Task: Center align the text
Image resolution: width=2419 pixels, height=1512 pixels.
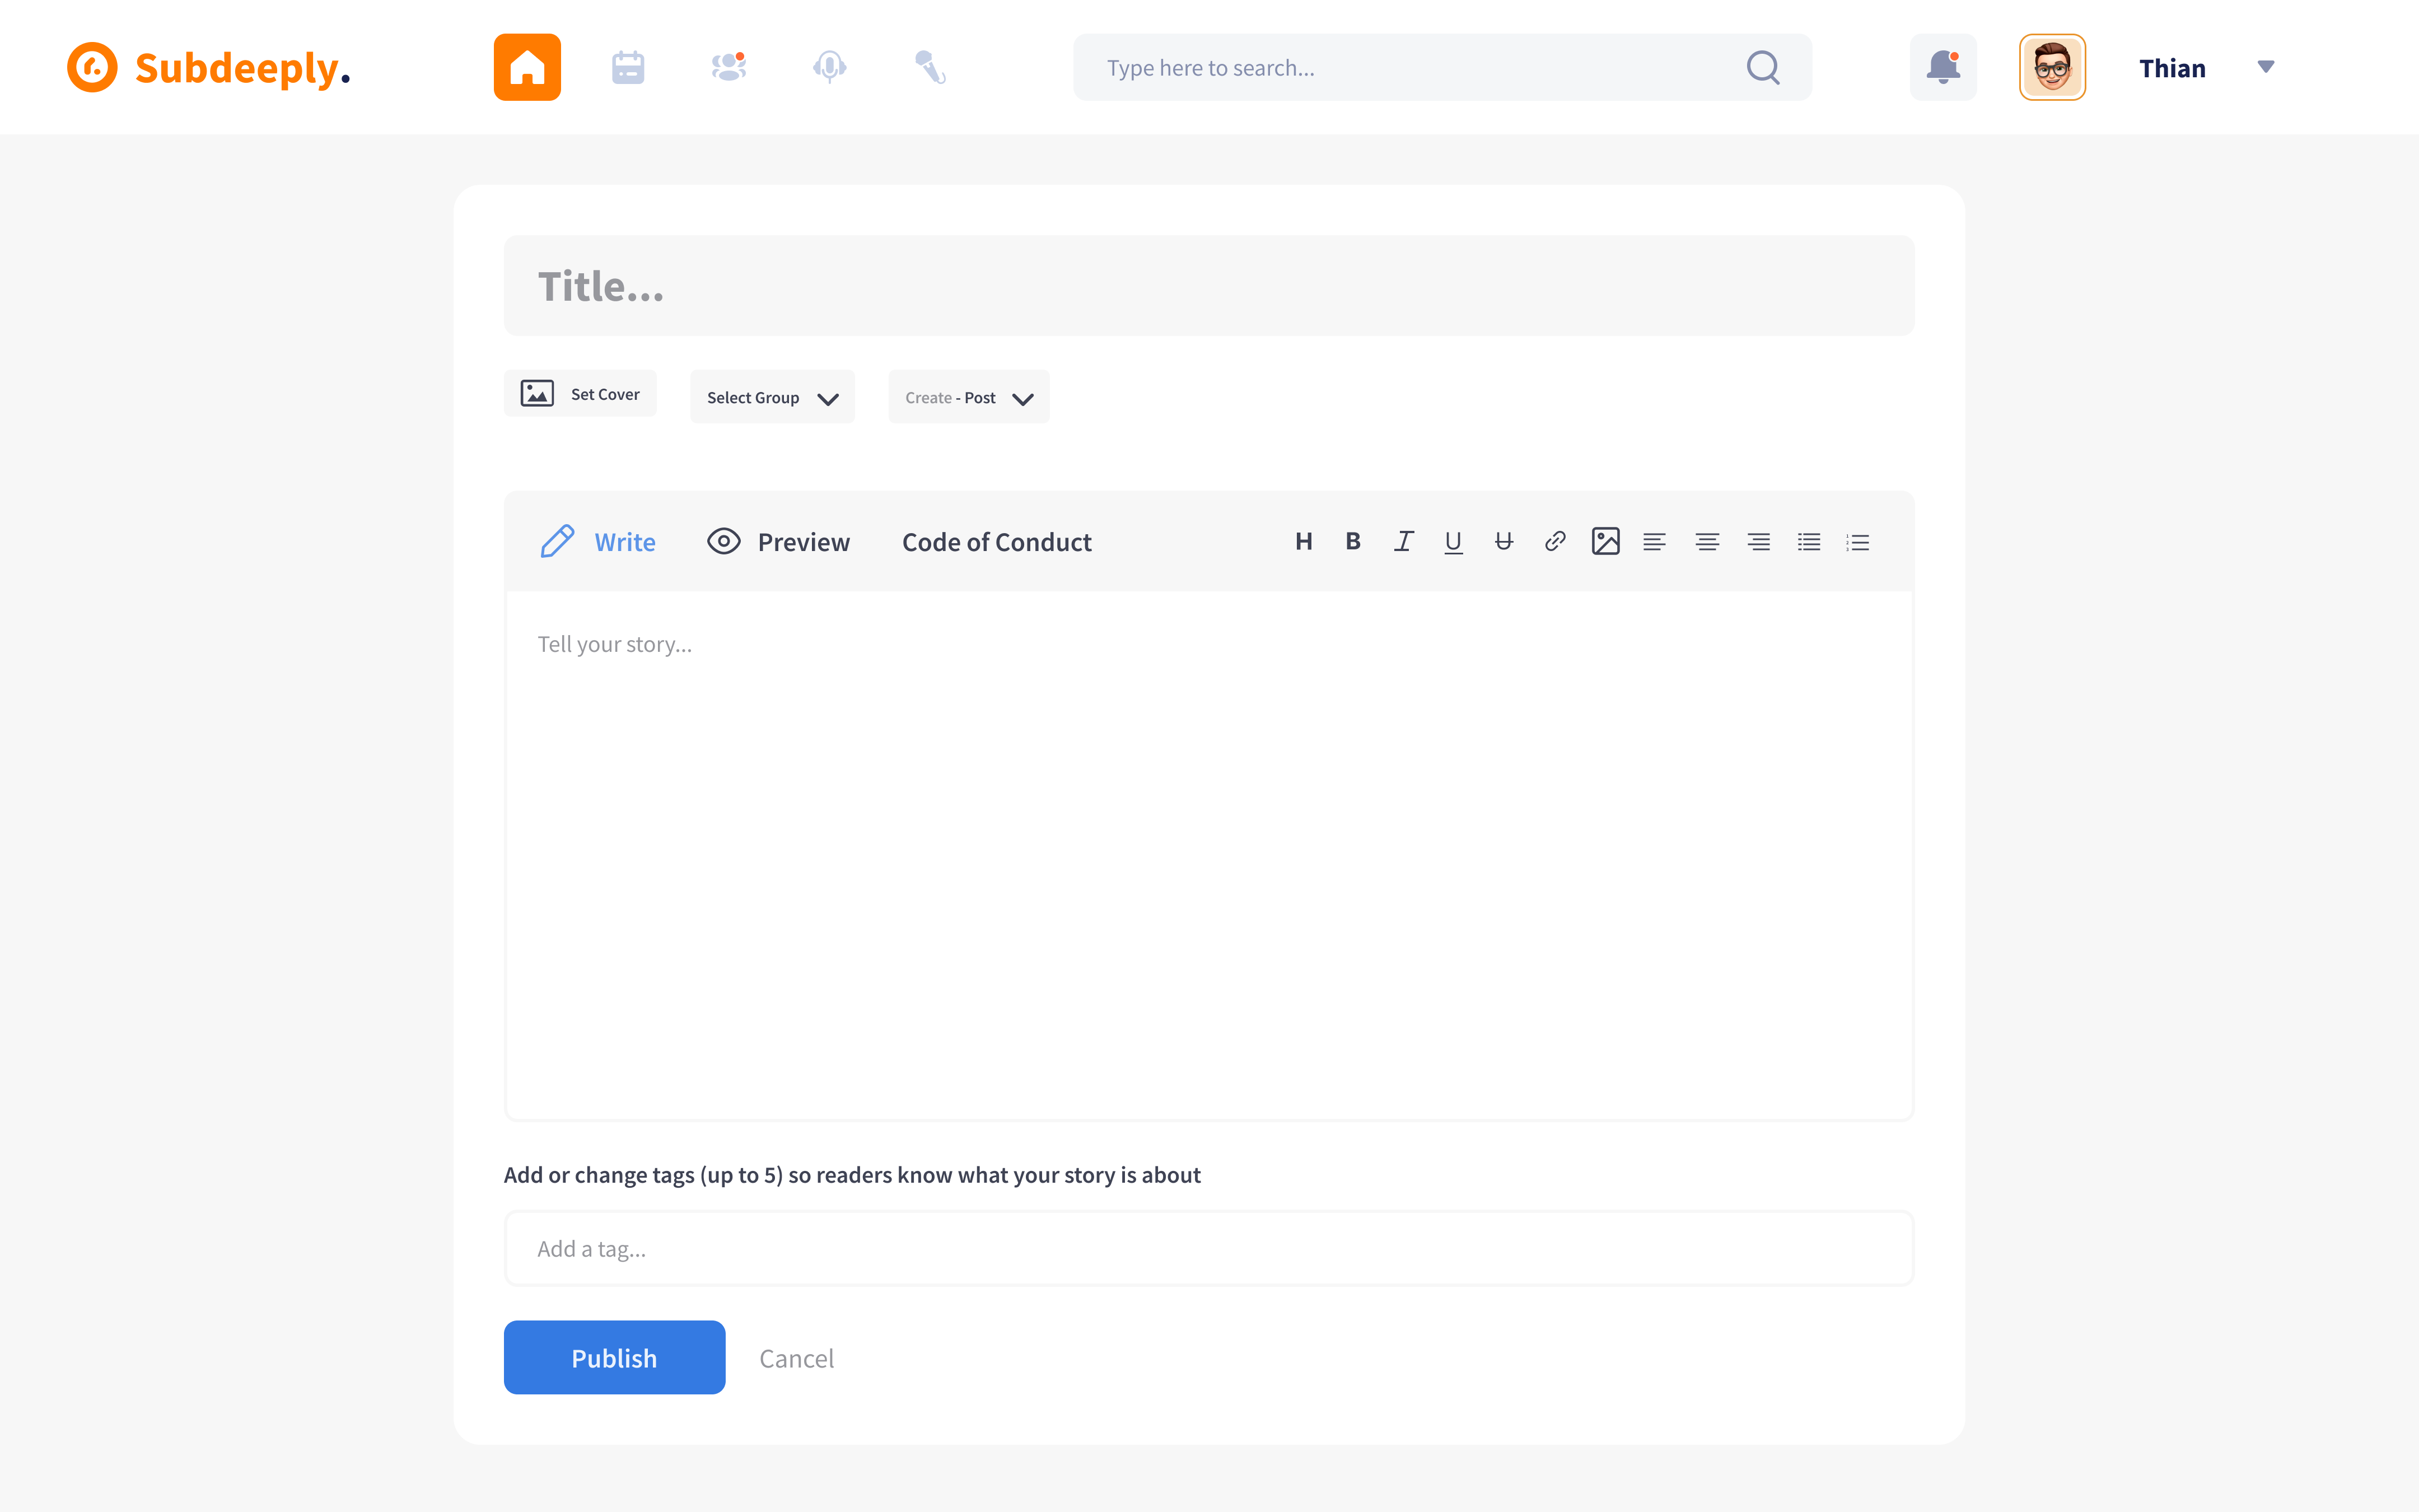Action: point(1706,541)
